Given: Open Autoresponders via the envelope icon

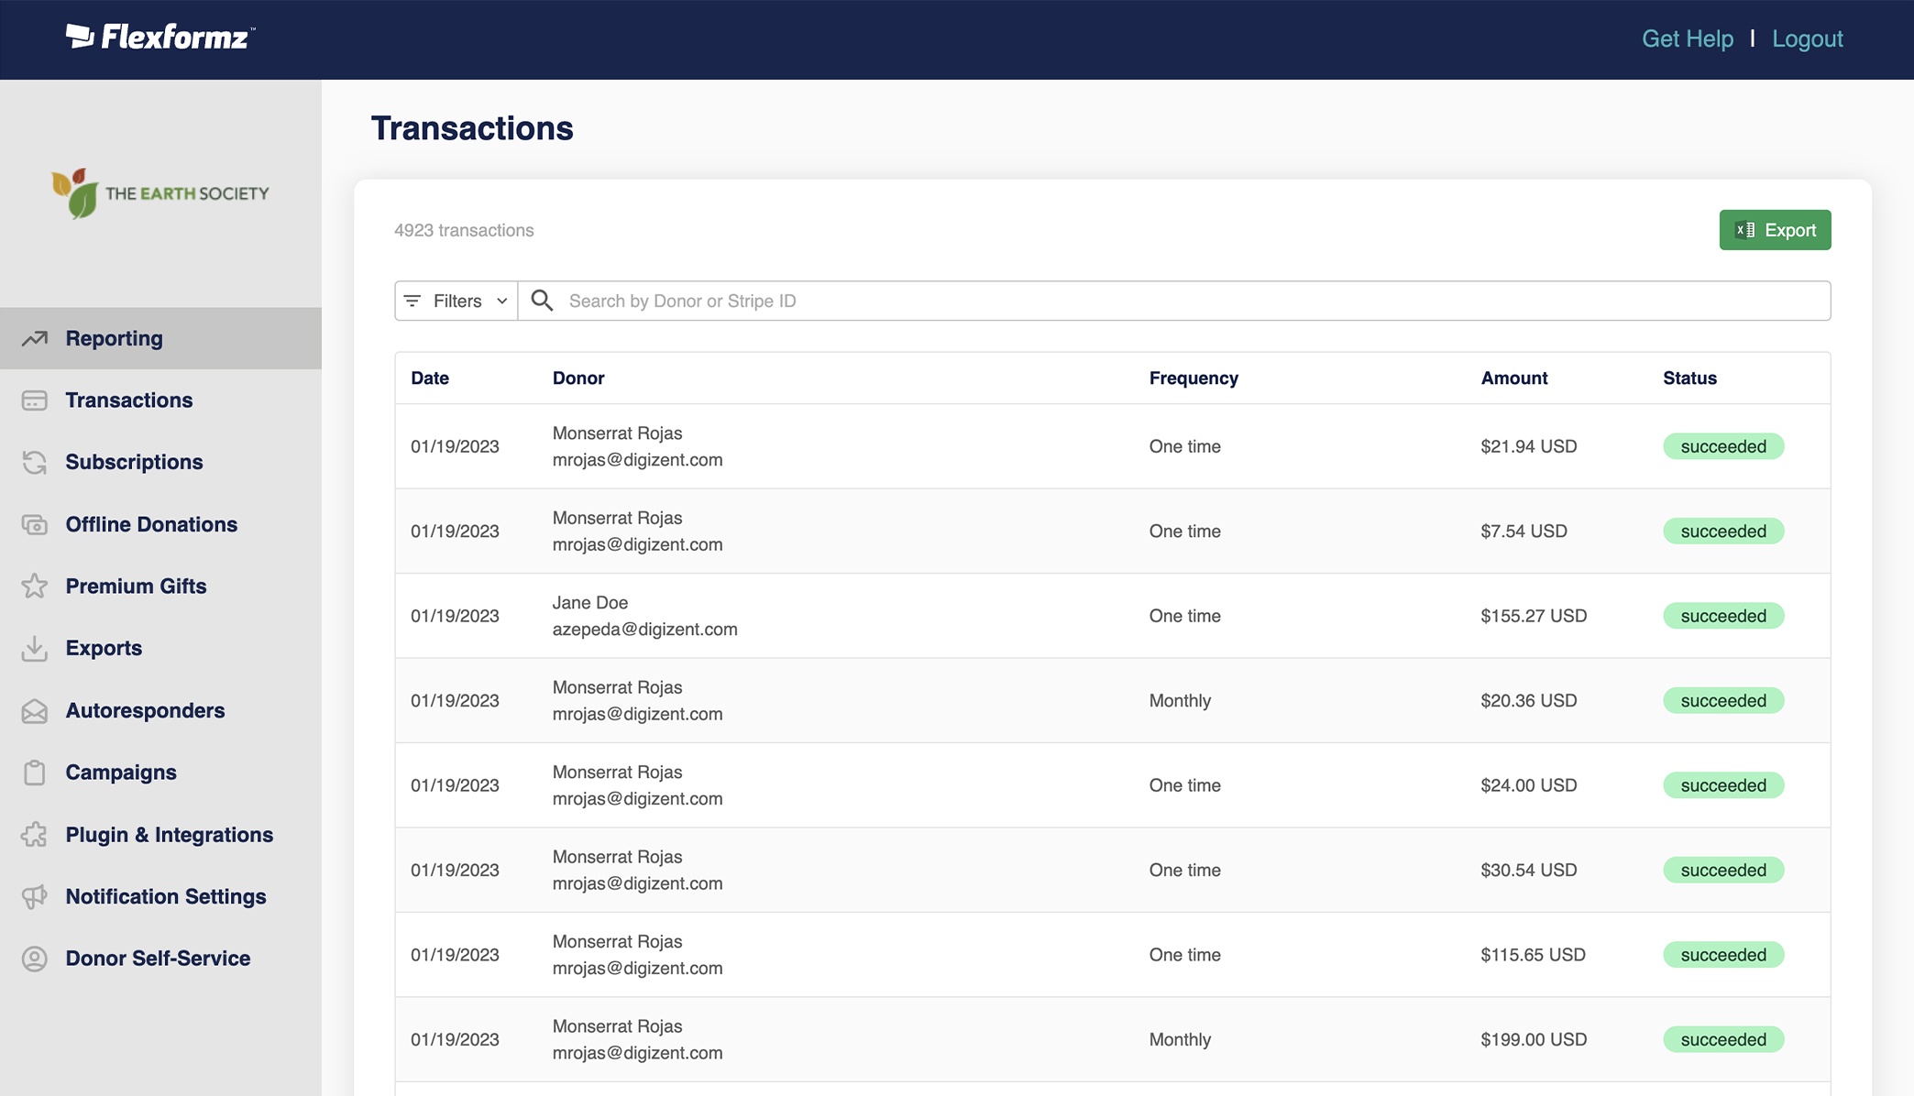Looking at the screenshot, I should point(34,710).
